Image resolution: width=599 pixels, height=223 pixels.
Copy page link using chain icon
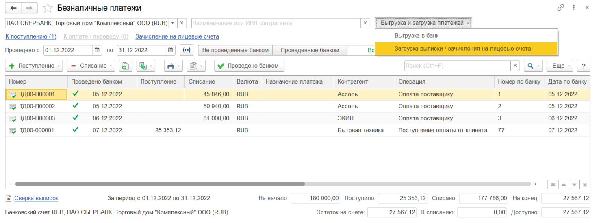(x=560, y=8)
